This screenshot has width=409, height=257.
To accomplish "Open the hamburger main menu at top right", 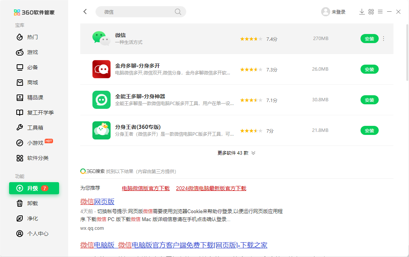I will tap(380, 12).
